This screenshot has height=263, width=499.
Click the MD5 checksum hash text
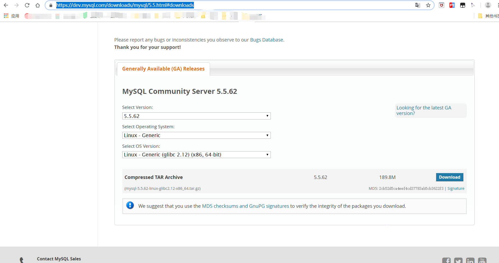coord(411,188)
